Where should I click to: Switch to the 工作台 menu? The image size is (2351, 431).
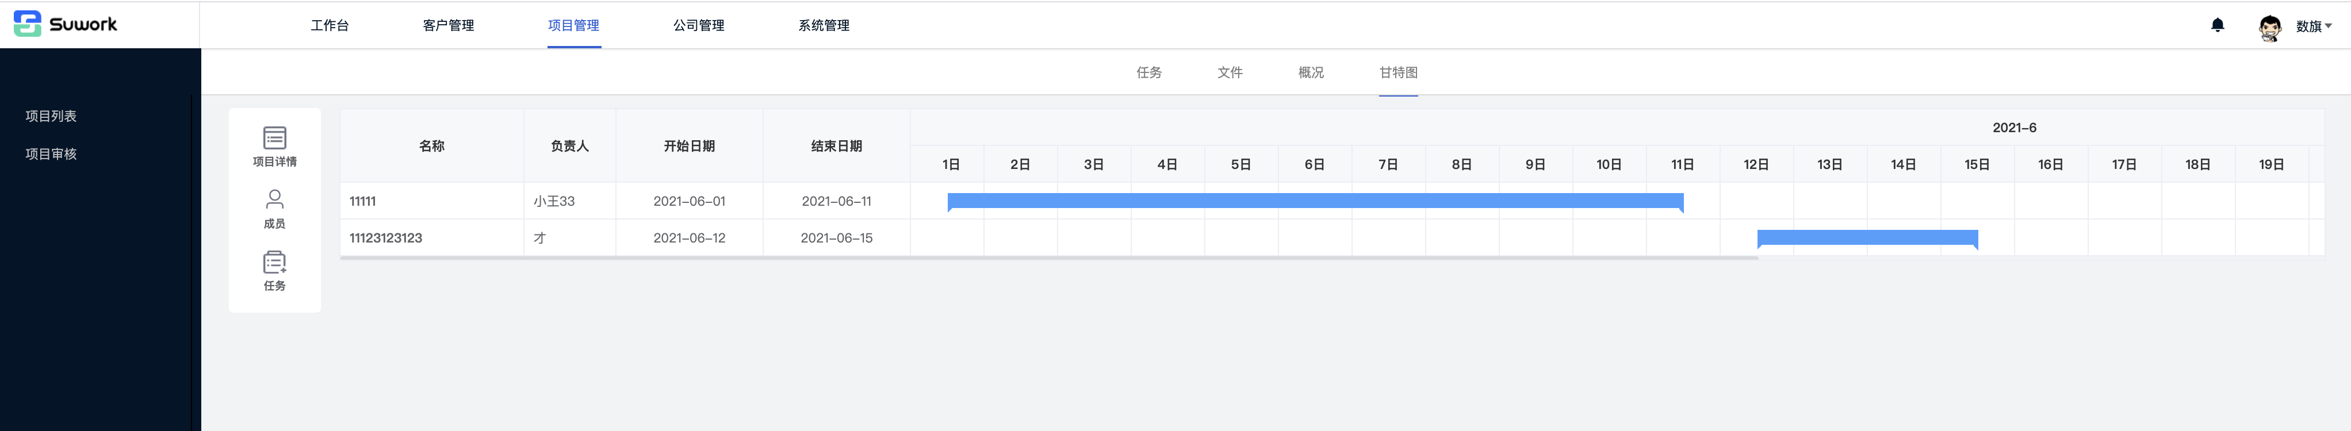[x=330, y=25]
